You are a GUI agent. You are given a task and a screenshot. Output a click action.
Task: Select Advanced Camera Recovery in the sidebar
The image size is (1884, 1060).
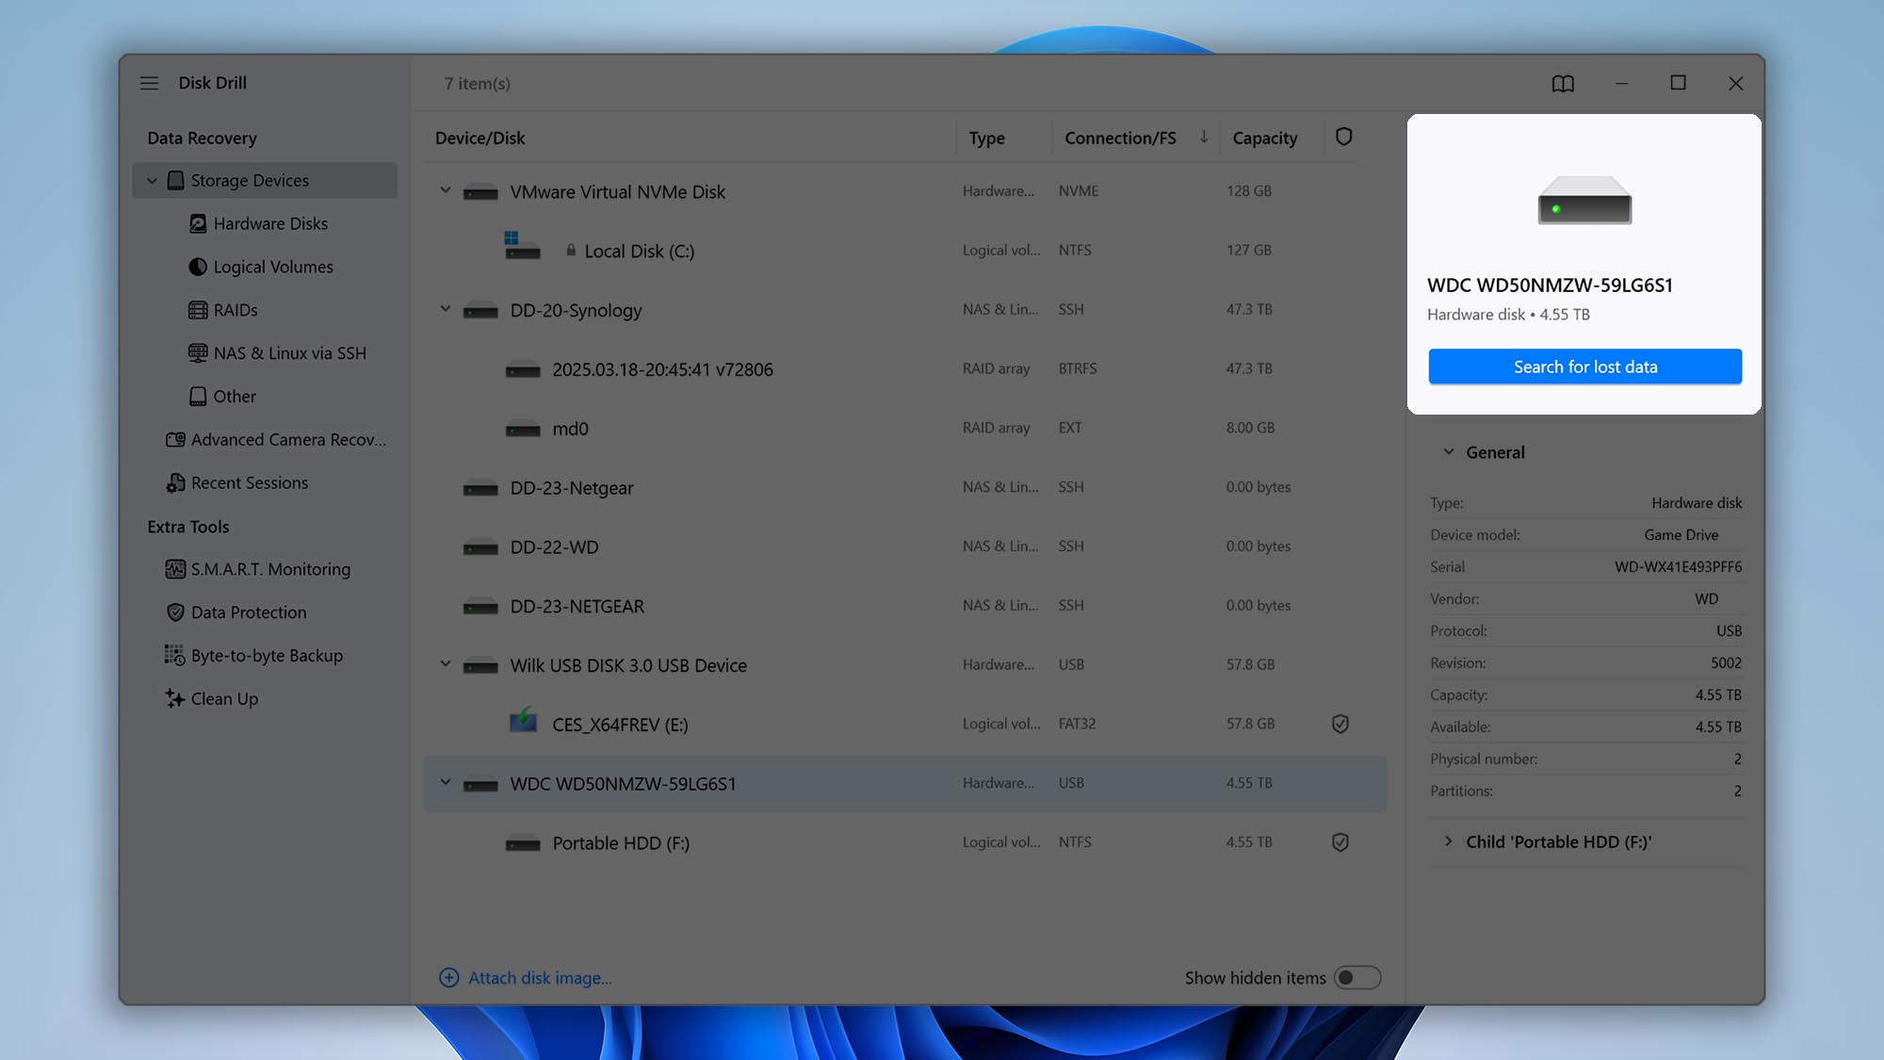pyautogui.click(x=288, y=439)
